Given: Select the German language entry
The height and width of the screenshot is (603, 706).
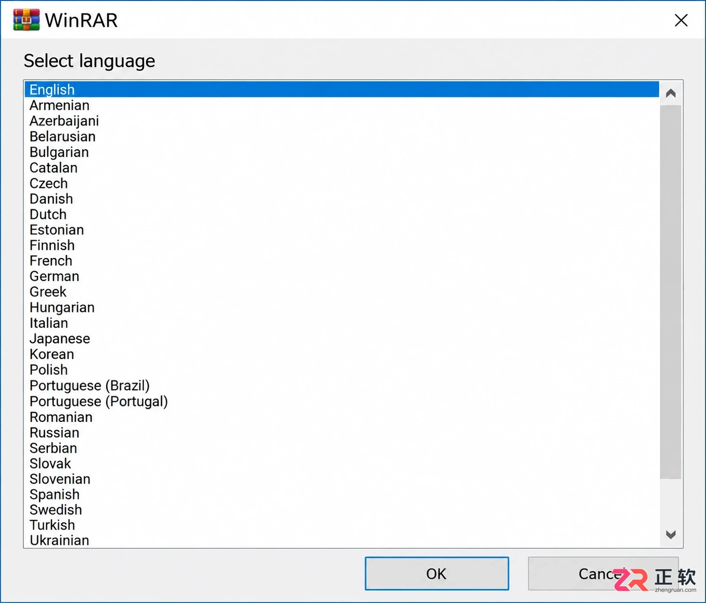Looking at the screenshot, I should click(342, 276).
